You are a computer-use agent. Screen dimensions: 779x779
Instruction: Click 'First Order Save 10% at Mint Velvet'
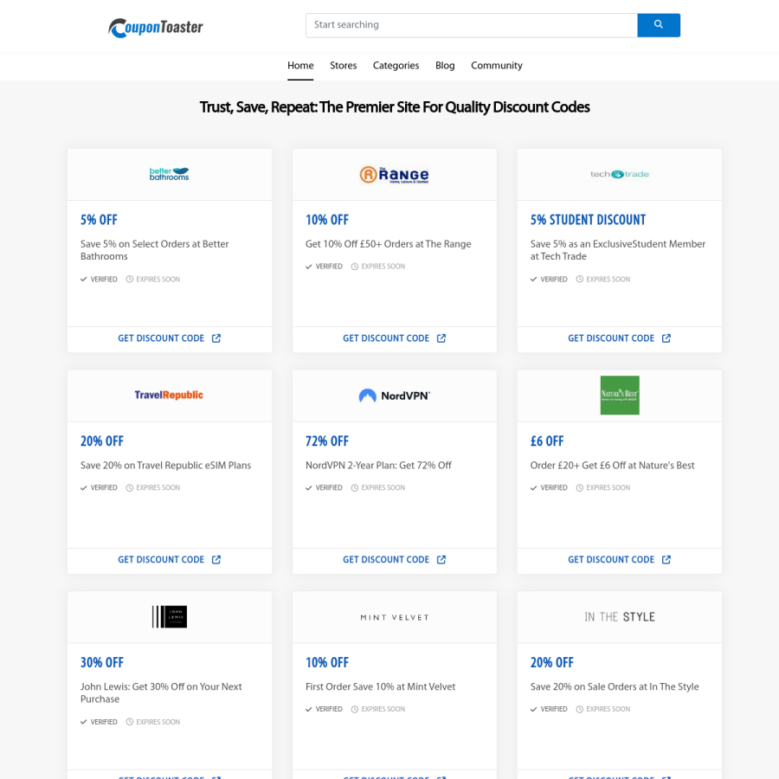(380, 686)
